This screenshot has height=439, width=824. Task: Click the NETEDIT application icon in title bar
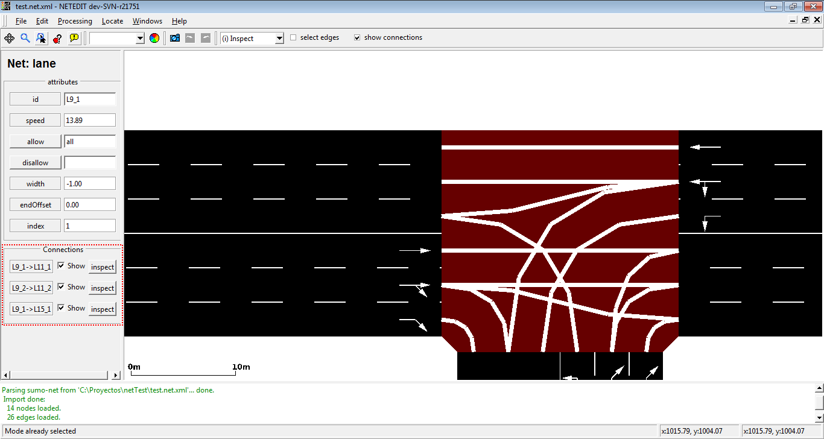6,6
